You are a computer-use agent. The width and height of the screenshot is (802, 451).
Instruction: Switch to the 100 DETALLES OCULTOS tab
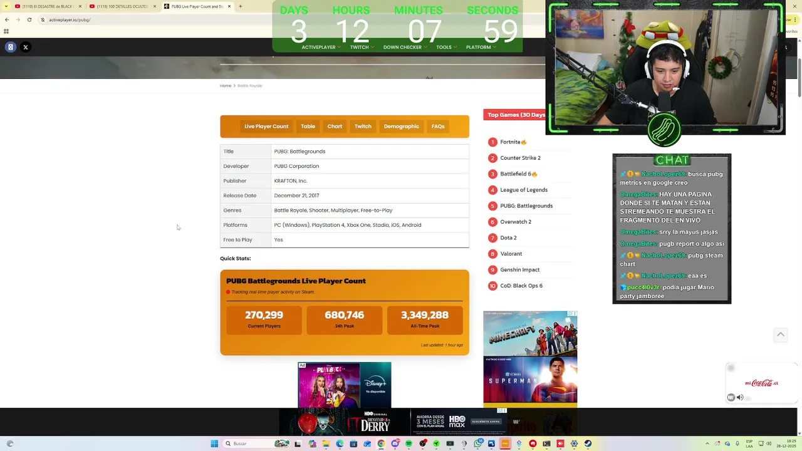tap(123, 6)
